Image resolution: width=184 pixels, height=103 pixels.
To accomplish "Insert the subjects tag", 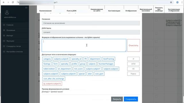I will 92,64.
